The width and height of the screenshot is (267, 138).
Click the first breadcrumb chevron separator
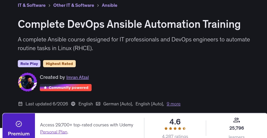point(50,5)
